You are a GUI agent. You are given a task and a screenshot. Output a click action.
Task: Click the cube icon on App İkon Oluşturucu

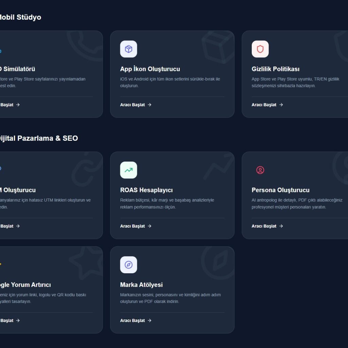click(128, 49)
